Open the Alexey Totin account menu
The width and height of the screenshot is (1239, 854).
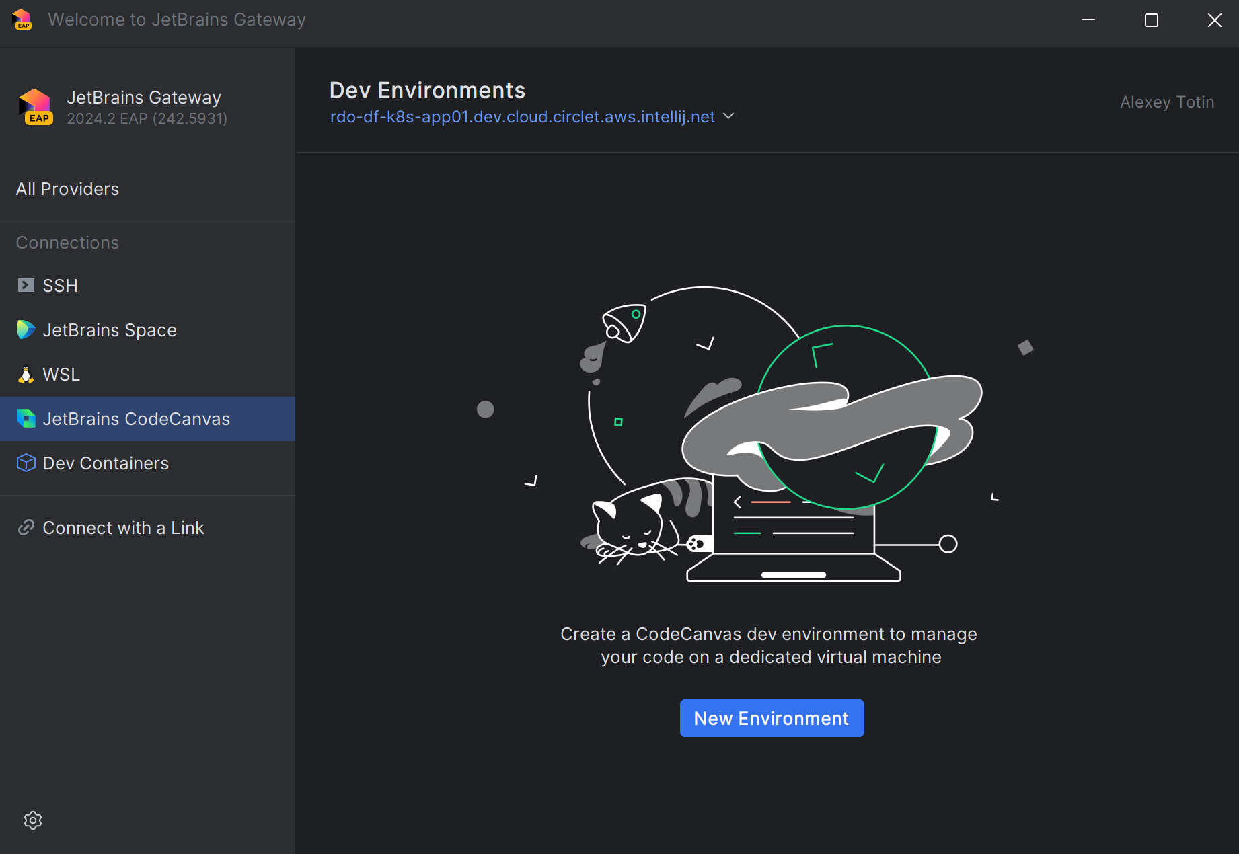(x=1166, y=102)
